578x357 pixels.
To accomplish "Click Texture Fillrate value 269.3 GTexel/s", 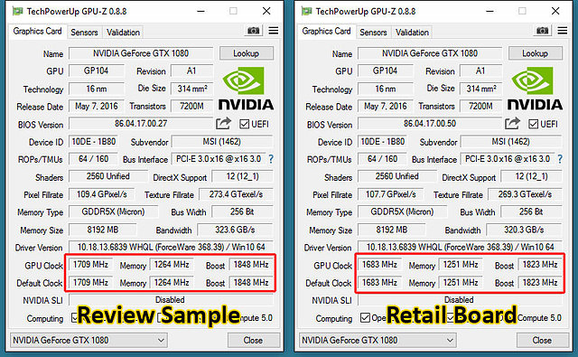I will pyautogui.click(x=525, y=194).
